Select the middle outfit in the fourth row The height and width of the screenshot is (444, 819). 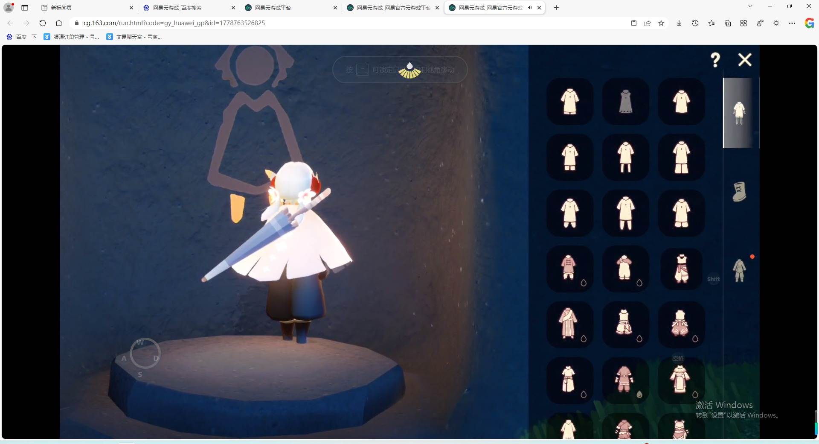click(x=626, y=269)
